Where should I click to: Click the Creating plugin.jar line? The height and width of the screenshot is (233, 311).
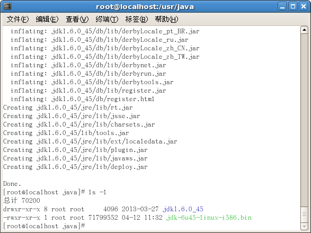click(75, 150)
